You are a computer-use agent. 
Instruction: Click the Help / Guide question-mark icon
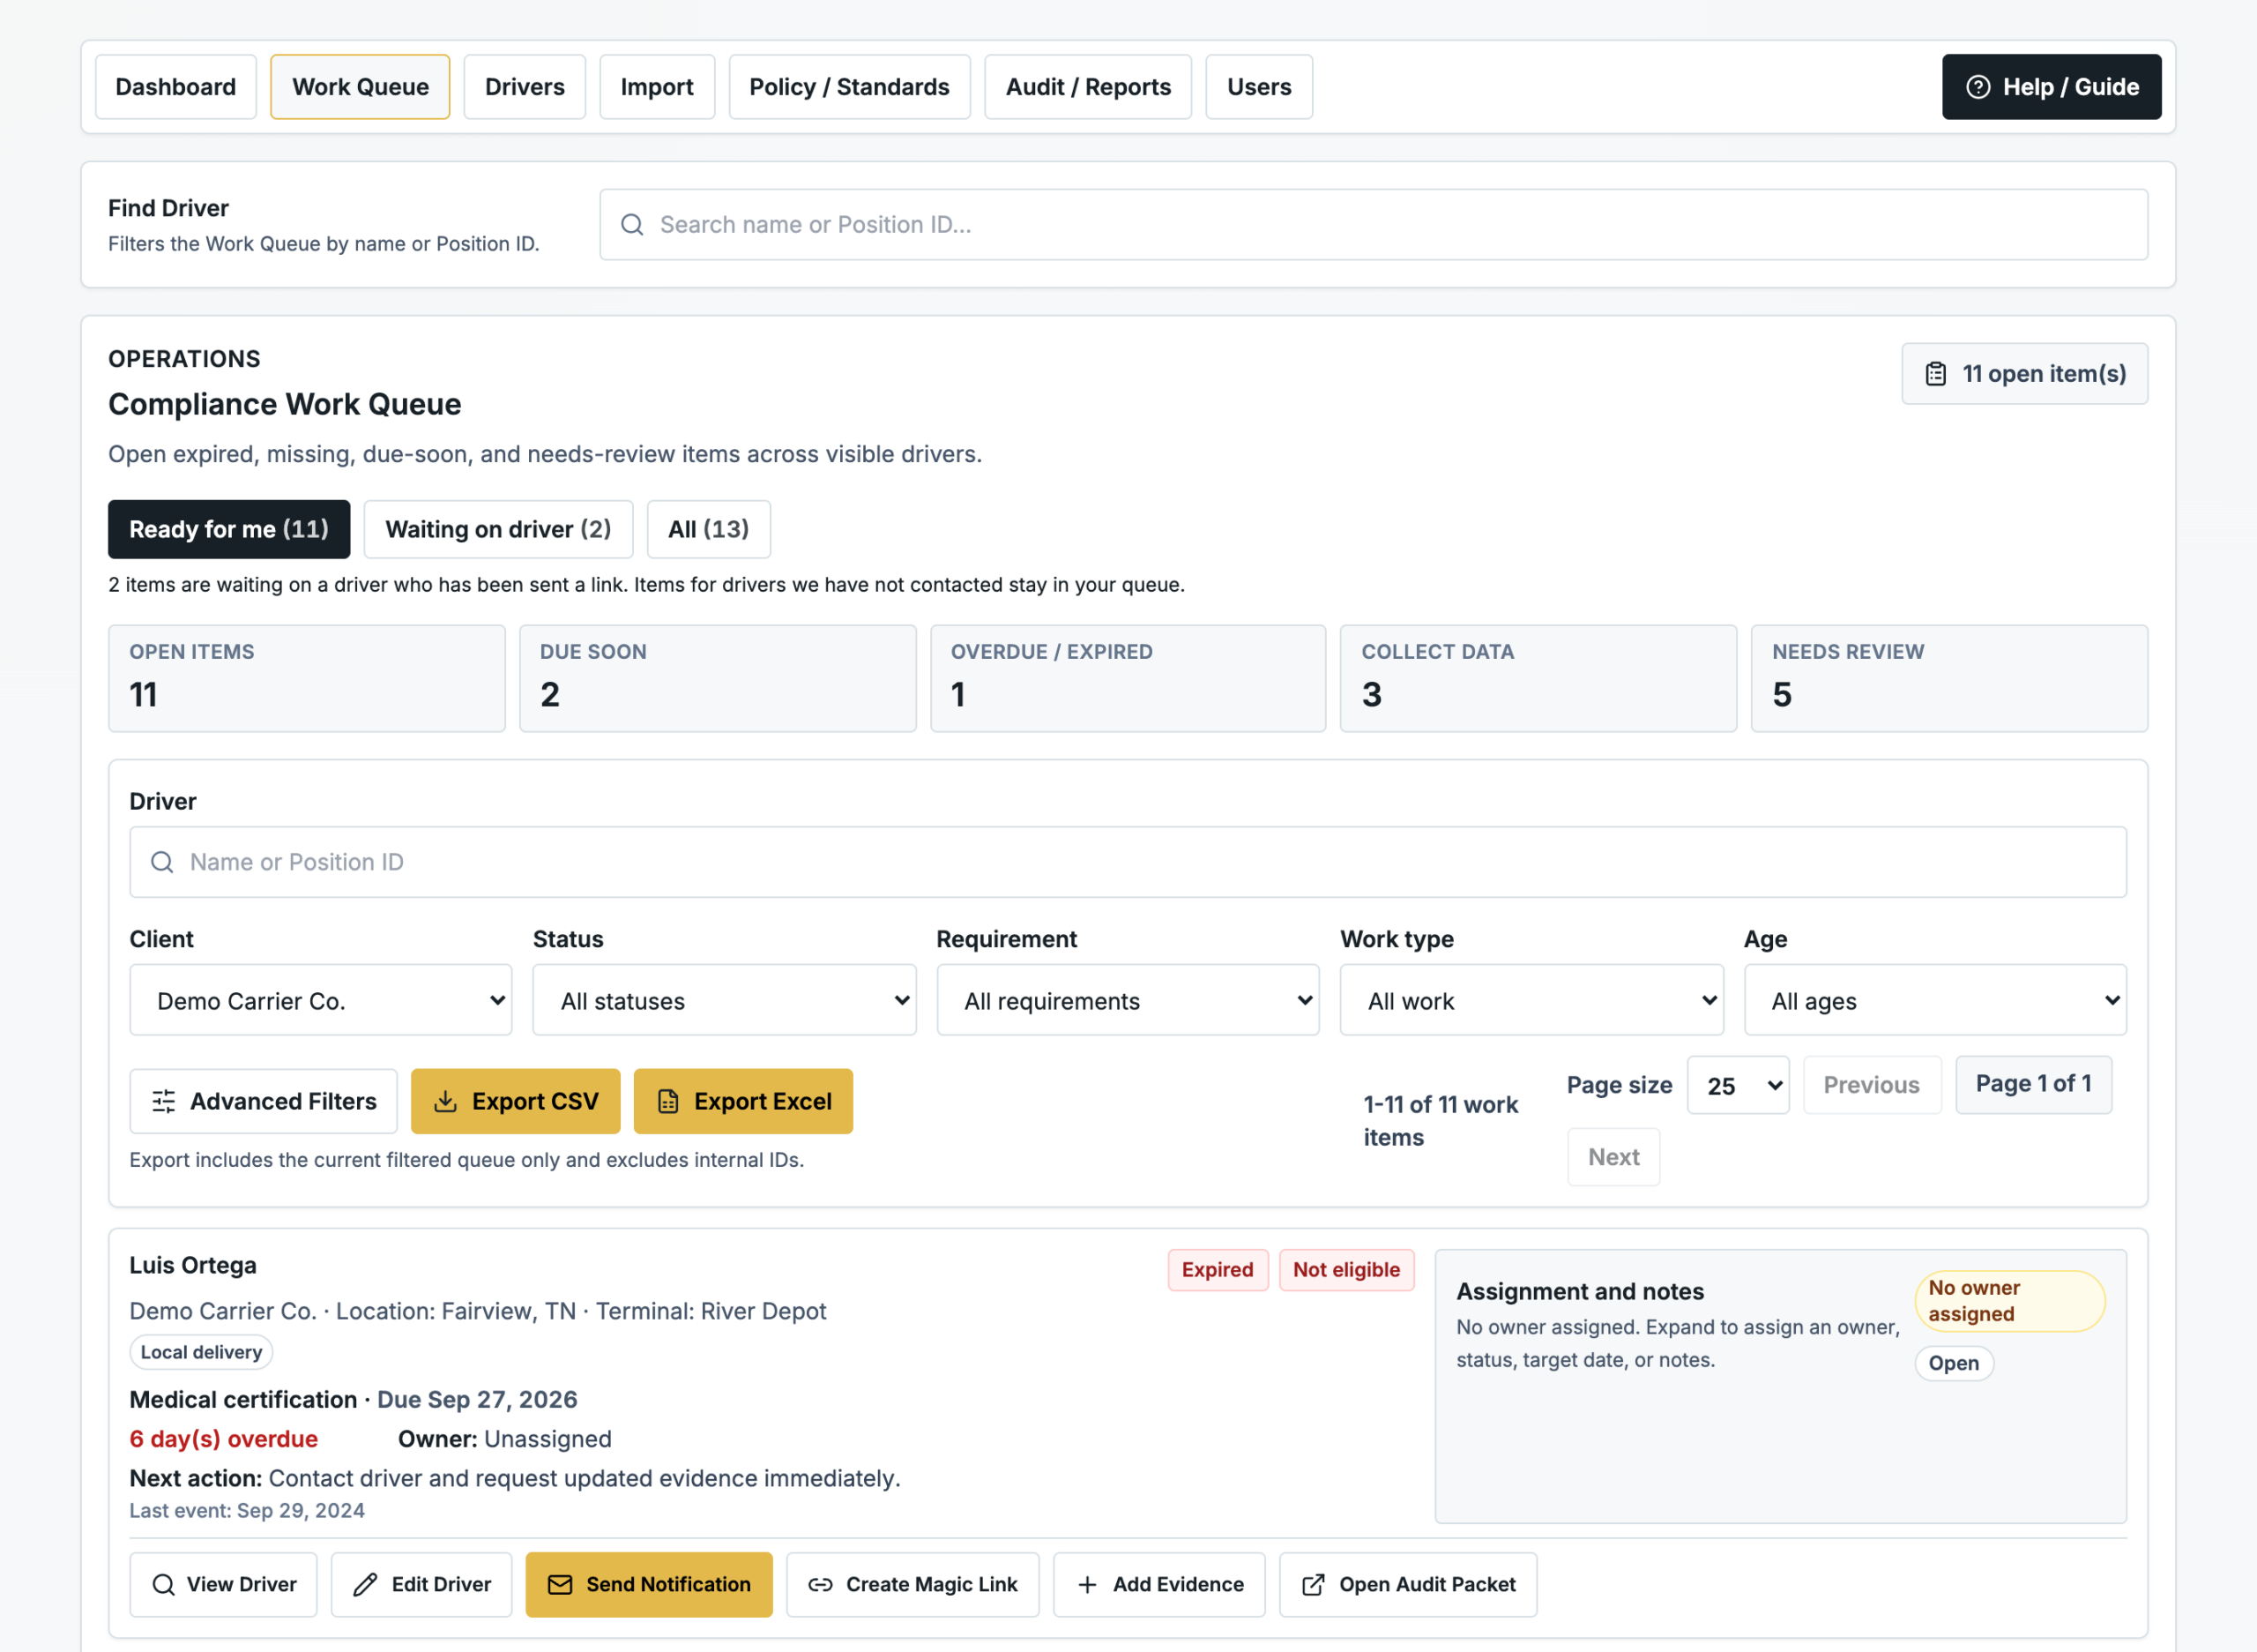point(1978,87)
